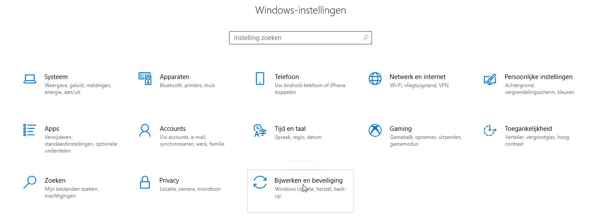Image resolution: width=613 pixels, height=220 pixels.
Task: Click the Zoeken magnifier category icon
Action: (29, 182)
